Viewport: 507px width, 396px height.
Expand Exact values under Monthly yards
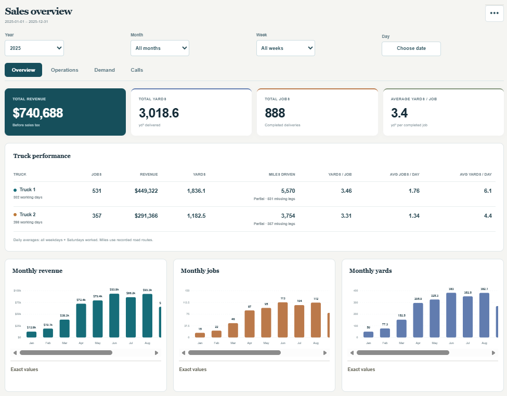(x=361, y=369)
